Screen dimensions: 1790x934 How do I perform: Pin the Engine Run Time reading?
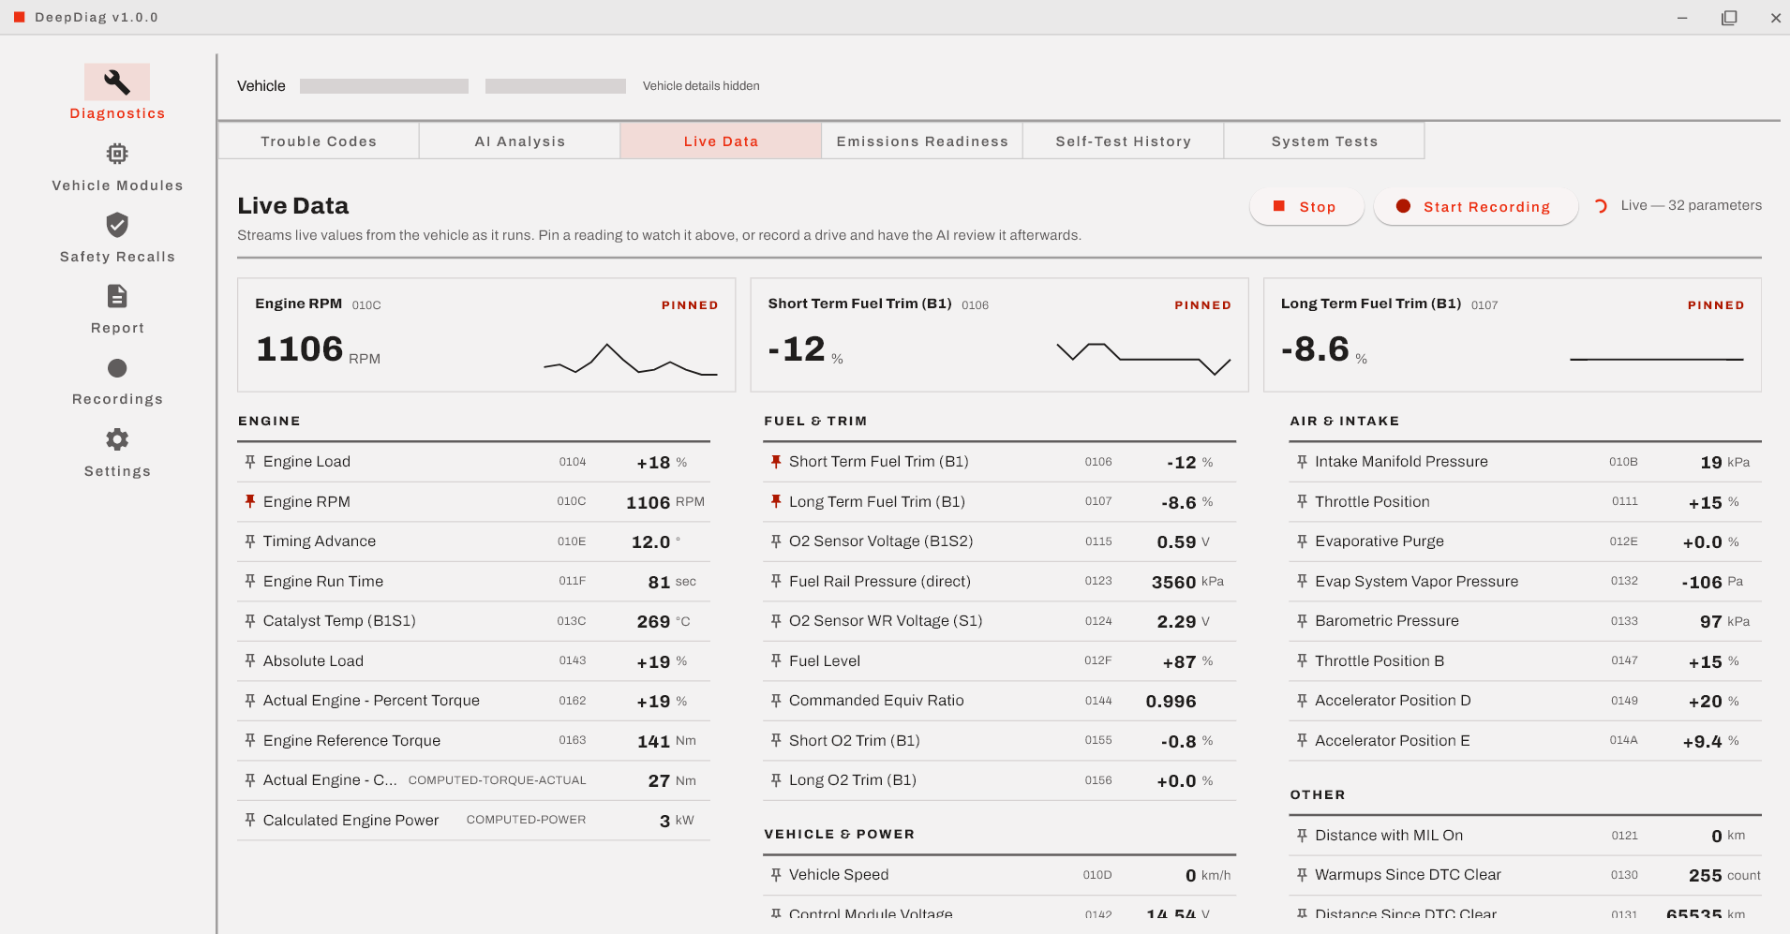pyautogui.click(x=250, y=581)
